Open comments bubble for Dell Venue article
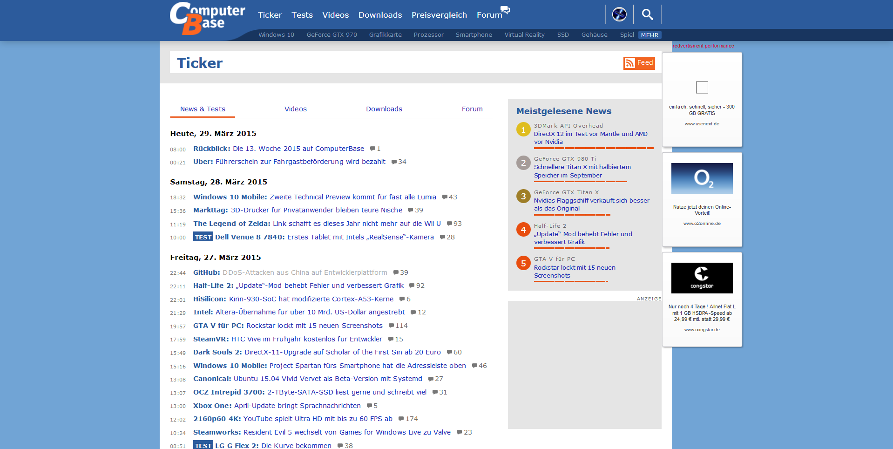Image resolution: width=893 pixels, height=449 pixels. pos(442,238)
